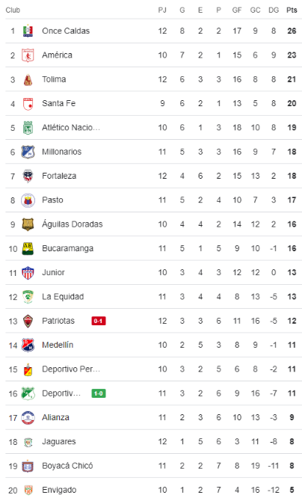Click the PJ column header

(162, 10)
